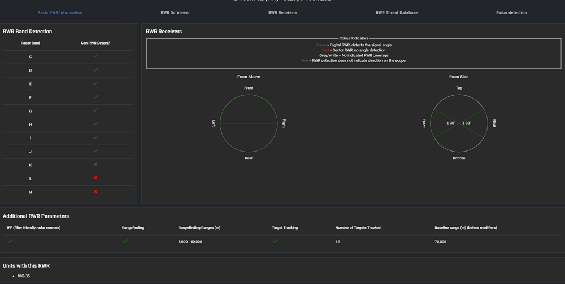Click the 12 targets tracked value

tap(338, 242)
